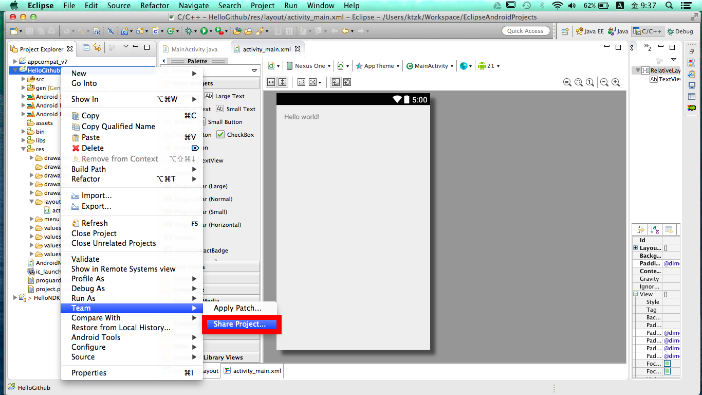Run the application using the green Run icon

point(204,31)
